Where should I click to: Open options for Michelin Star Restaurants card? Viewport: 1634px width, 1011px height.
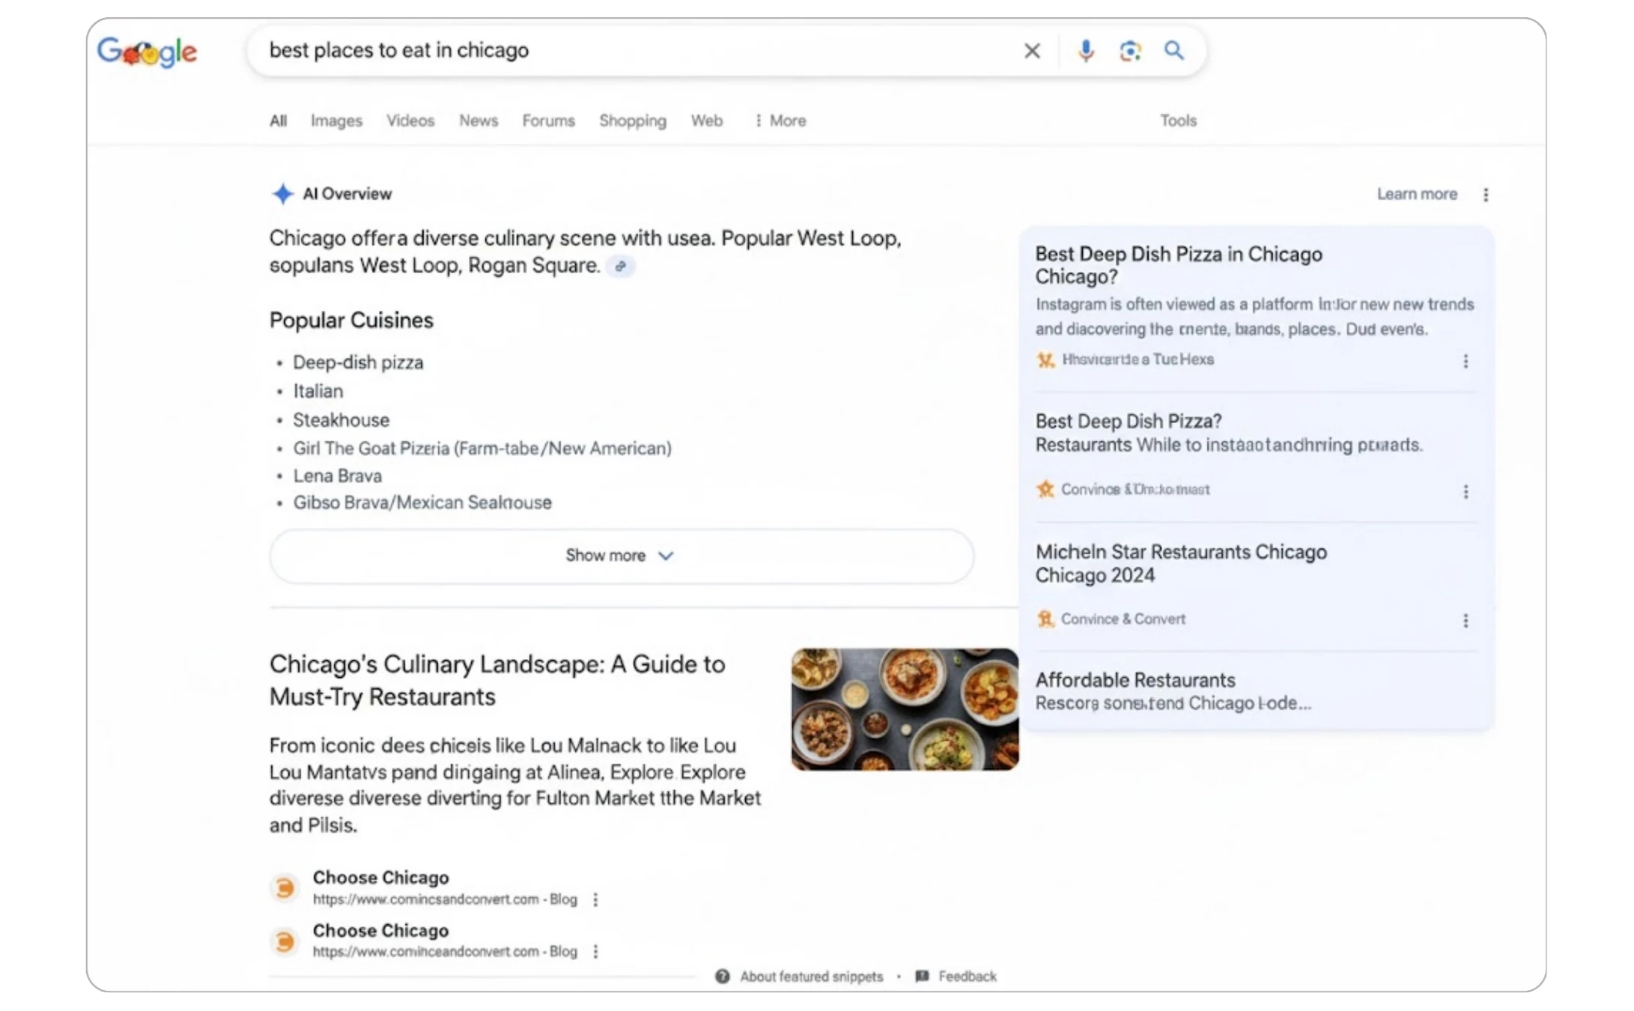(x=1466, y=621)
